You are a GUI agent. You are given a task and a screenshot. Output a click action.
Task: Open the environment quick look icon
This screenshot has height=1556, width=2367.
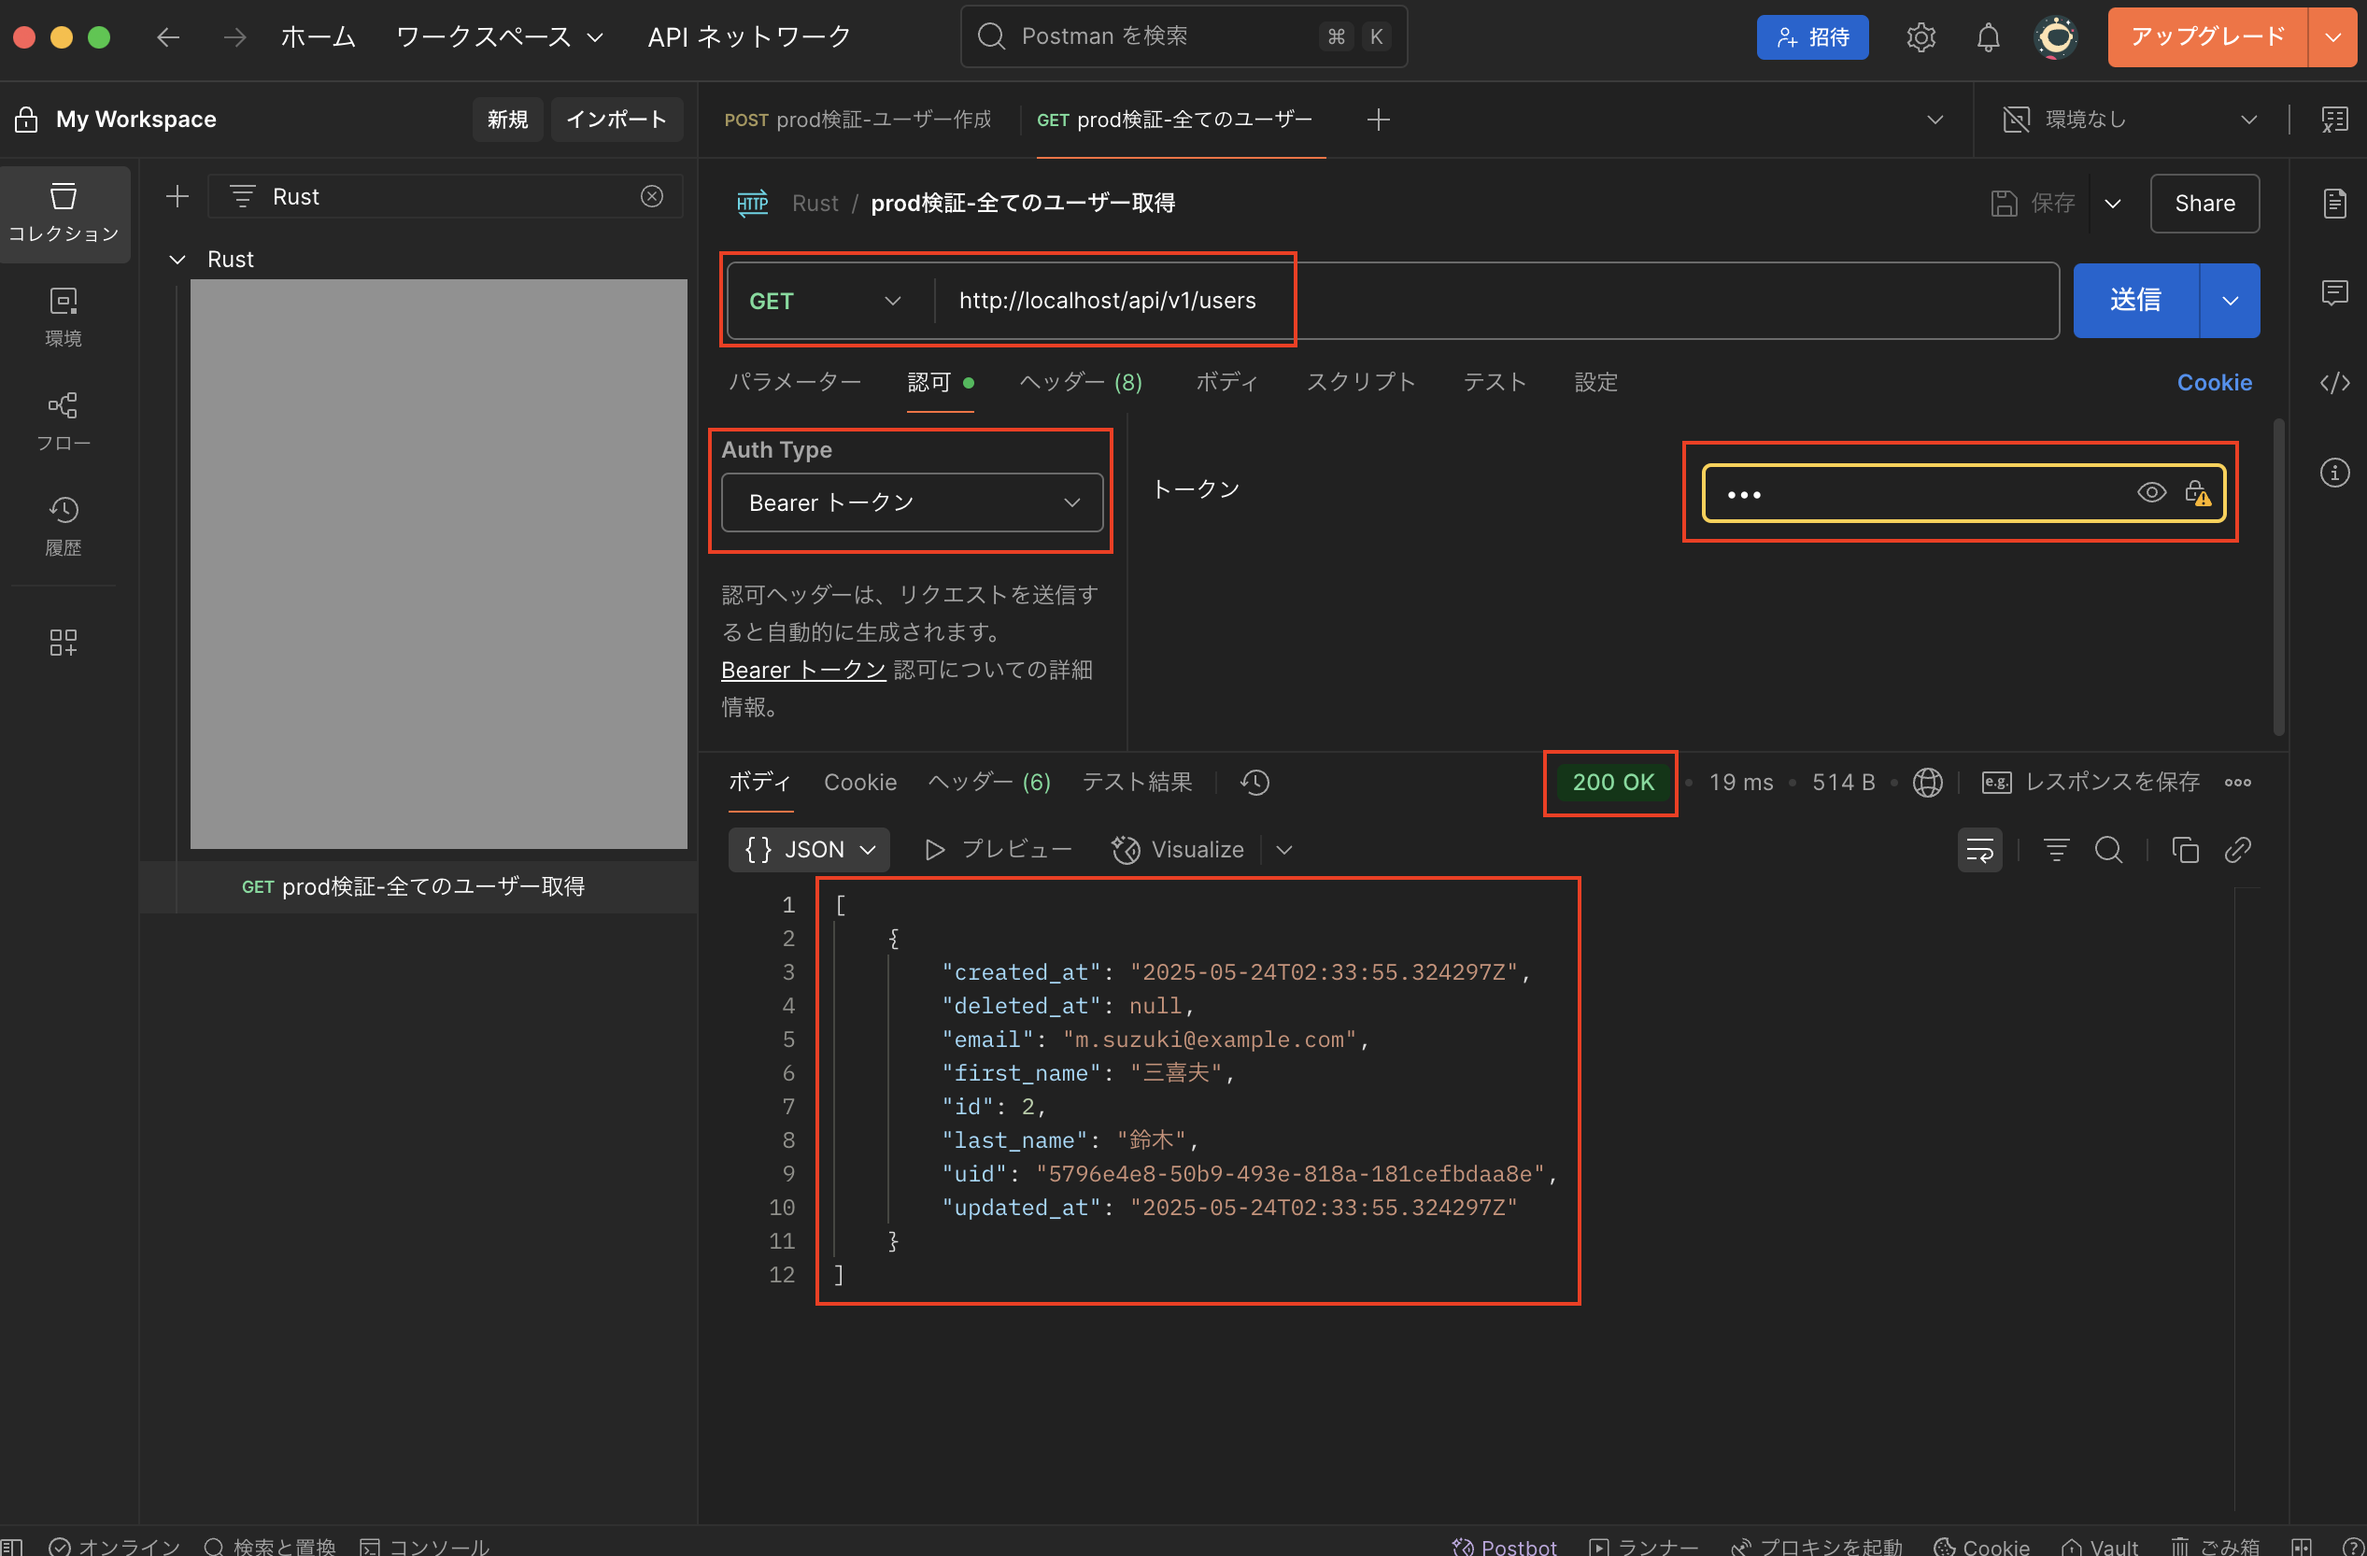(2334, 120)
